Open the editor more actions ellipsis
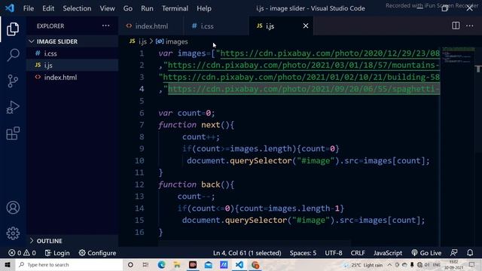Screen dimensions: 482x271 tap(470, 26)
